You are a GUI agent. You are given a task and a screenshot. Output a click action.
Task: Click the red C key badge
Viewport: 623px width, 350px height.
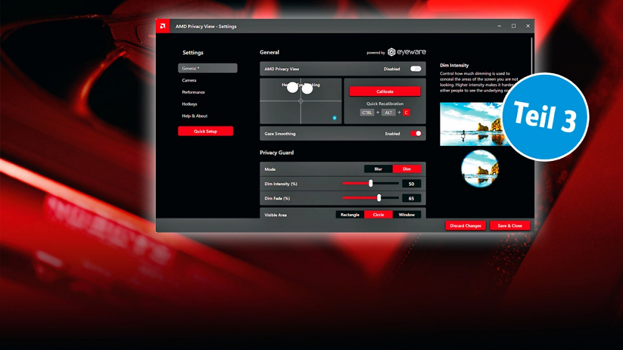[x=406, y=112]
